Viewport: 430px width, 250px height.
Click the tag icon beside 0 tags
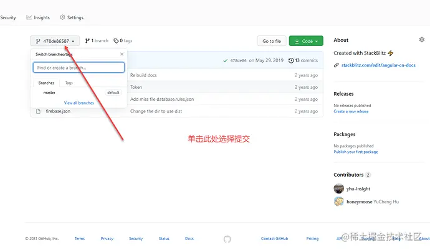[x=116, y=41]
